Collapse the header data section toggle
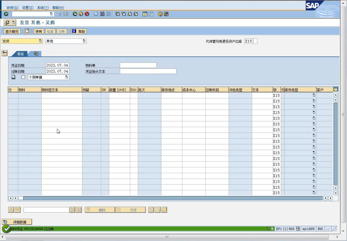Image resolution: width=347 pixels, height=241 pixels. tap(5, 53)
